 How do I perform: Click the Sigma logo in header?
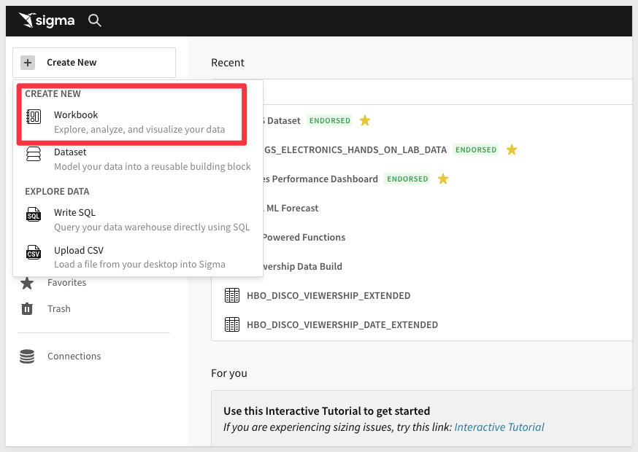point(47,20)
